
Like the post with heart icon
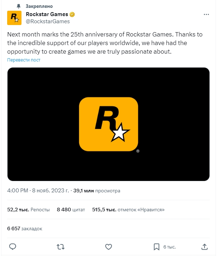click(109, 247)
